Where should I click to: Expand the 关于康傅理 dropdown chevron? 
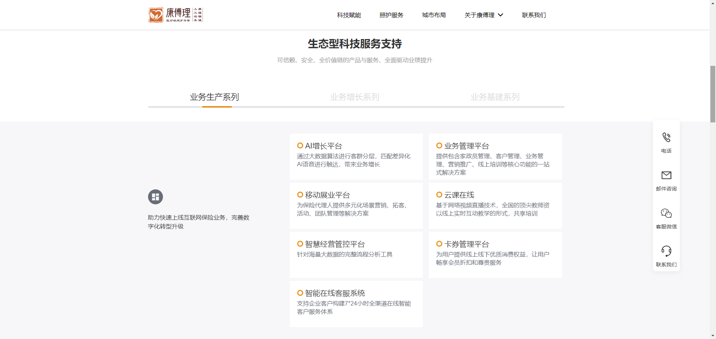click(500, 15)
